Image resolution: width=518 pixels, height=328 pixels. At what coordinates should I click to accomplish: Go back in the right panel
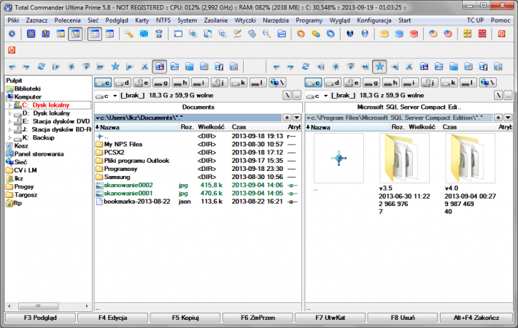click(x=277, y=66)
